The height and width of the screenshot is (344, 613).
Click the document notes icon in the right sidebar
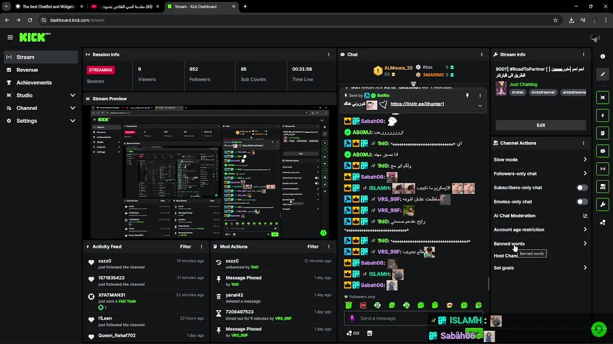pyautogui.click(x=602, y=133)
